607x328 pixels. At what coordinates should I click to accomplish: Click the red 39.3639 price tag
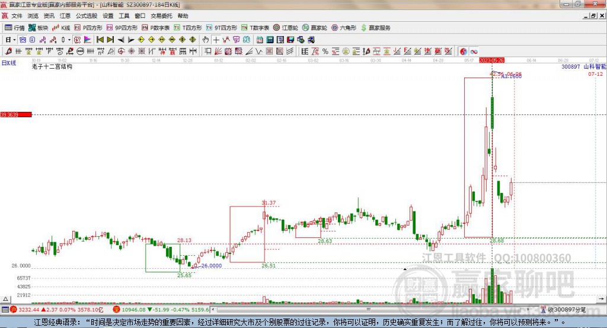click(16, 114)
